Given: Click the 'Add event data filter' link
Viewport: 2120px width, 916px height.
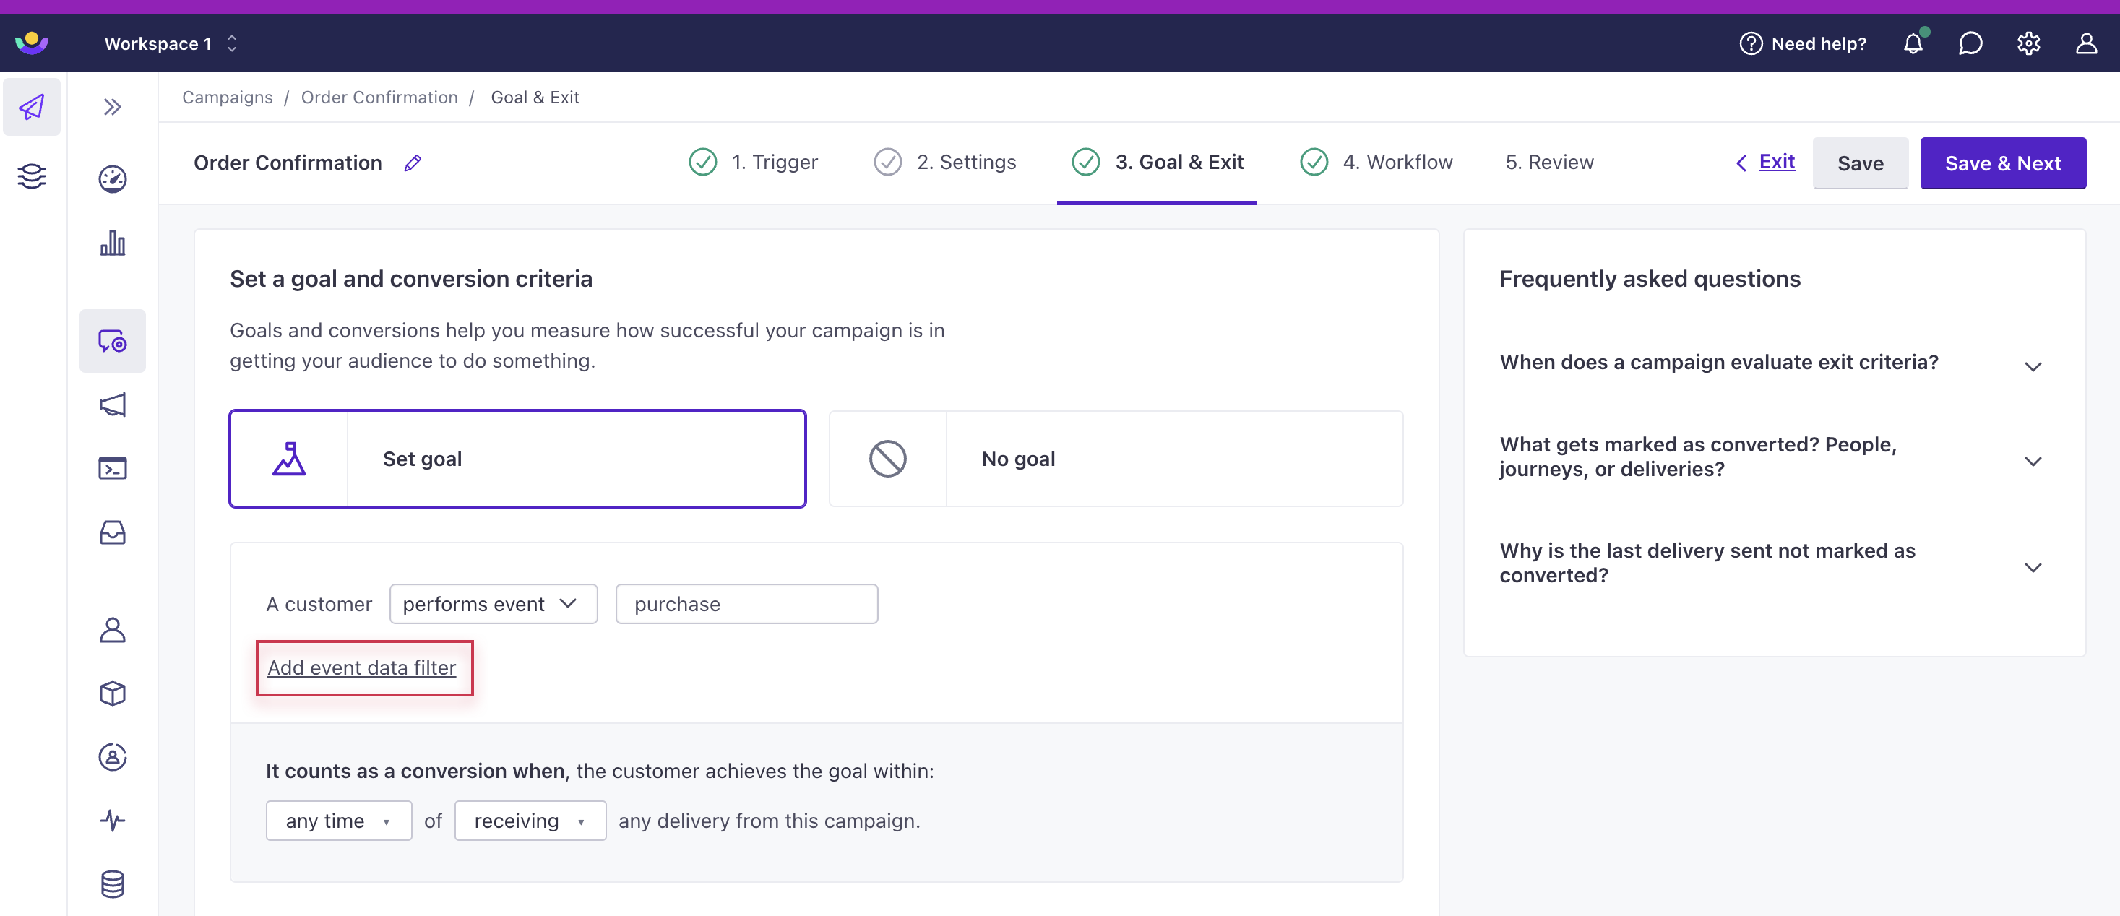Looking at the screenshot, I should (361, 666).
